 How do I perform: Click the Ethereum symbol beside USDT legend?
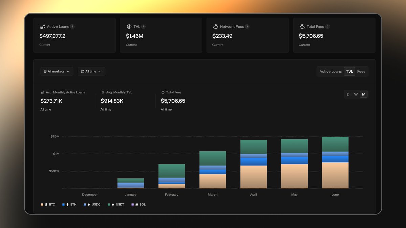[113, 204]
